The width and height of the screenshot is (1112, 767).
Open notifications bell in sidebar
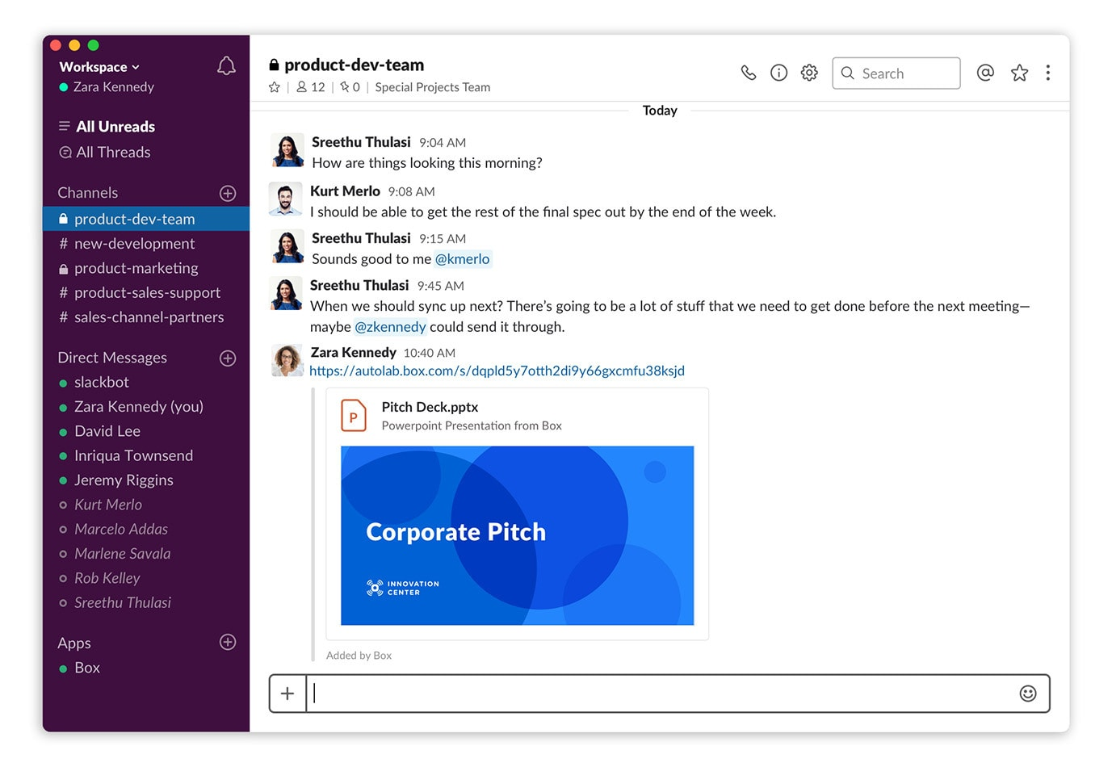pyautogui.click(x=226, y=66)
